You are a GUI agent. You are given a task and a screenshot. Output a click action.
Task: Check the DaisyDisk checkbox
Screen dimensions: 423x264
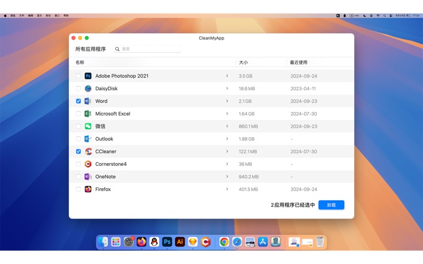coord(78,88)
